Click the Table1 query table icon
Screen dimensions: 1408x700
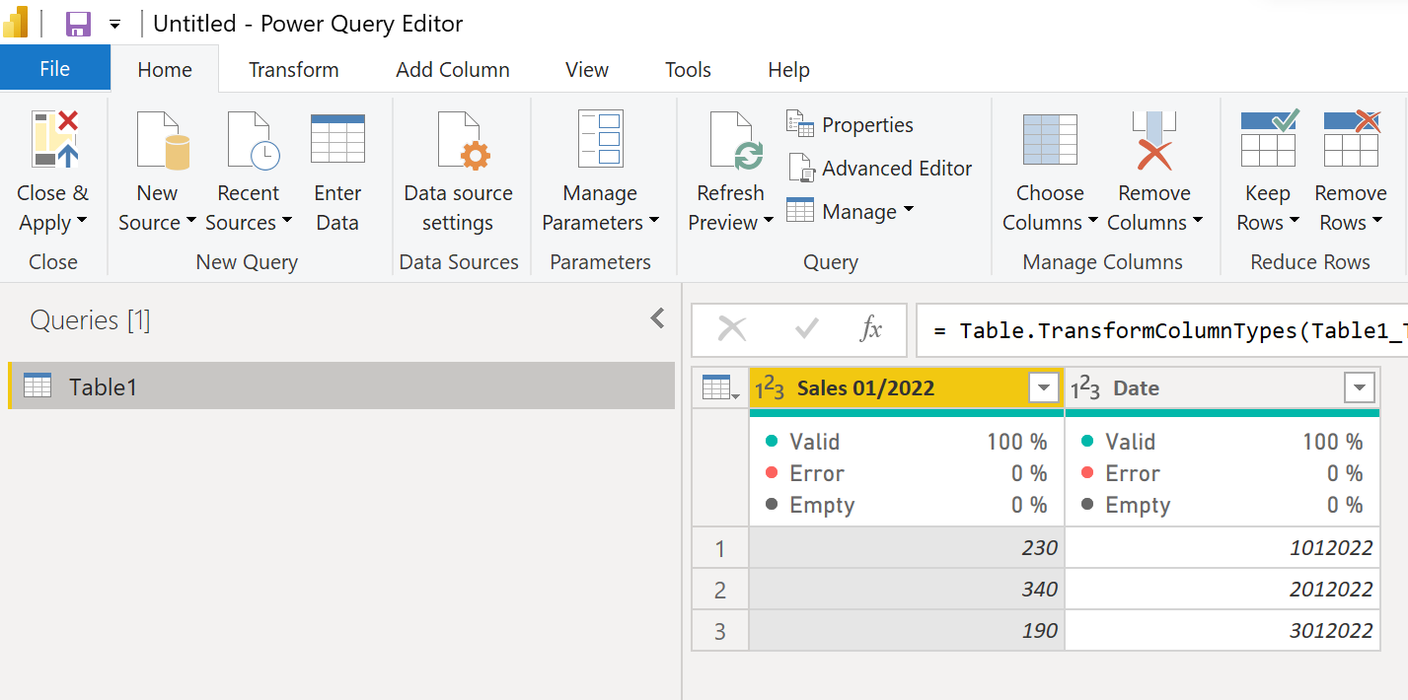click(37, 385)
